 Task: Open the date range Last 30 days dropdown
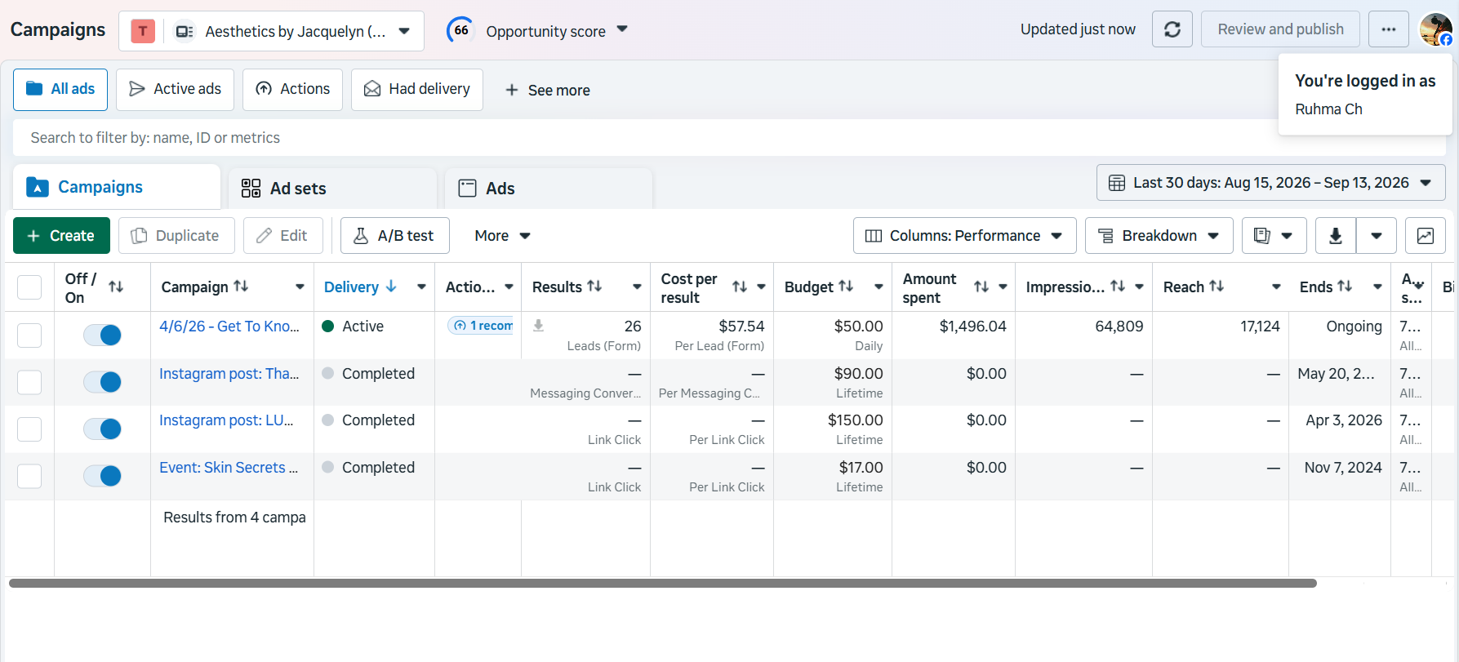tap(1270, 183)
